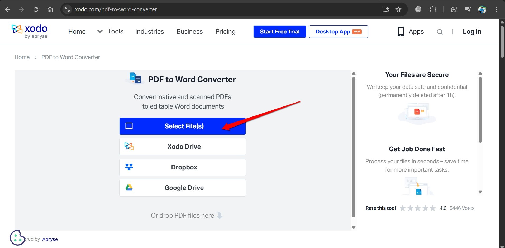The width and height of the screenshot is (505, 248).
Task: Click PDF to Word Converter breadcrumb
Action: click(71, 57)
